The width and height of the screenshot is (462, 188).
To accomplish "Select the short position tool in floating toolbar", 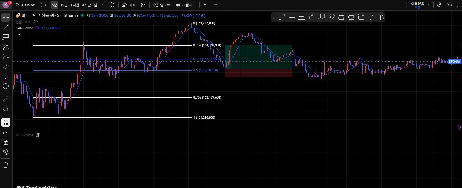I will coord(351,17).
